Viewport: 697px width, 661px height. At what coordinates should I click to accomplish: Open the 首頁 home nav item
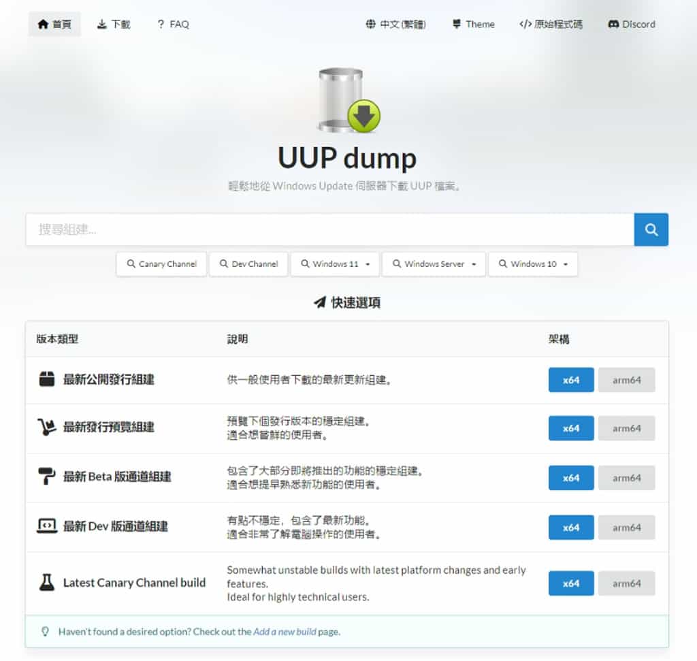click(54, 24)
